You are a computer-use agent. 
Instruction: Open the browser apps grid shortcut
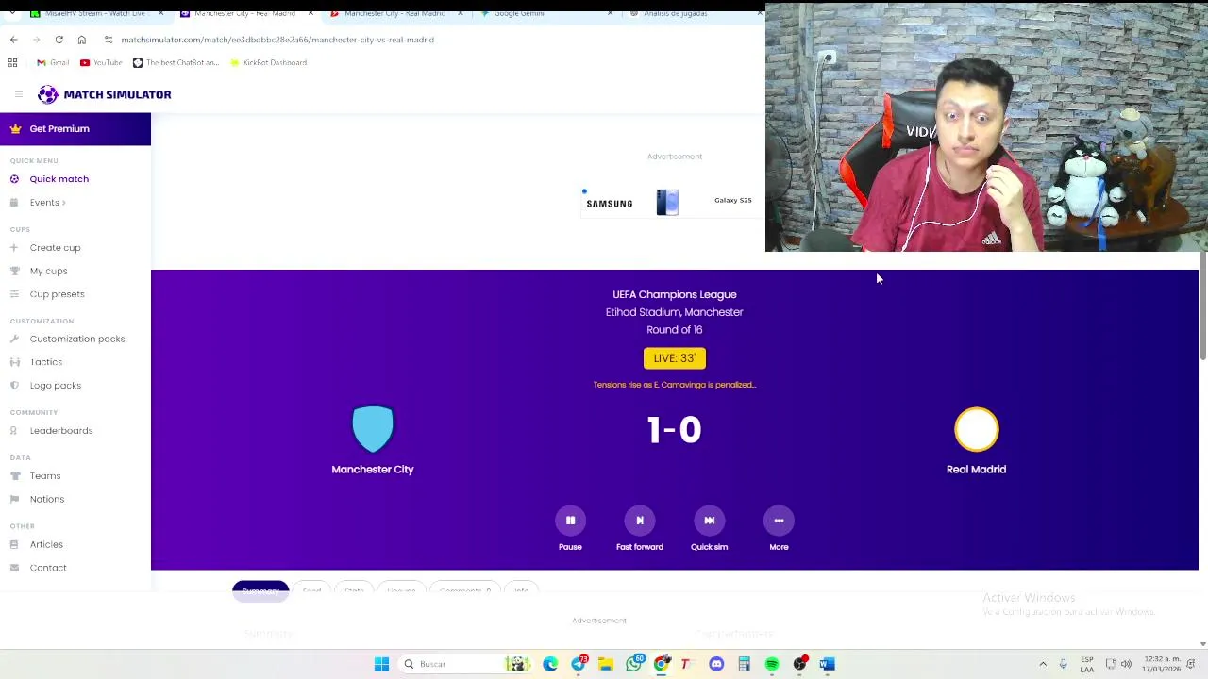13,62
